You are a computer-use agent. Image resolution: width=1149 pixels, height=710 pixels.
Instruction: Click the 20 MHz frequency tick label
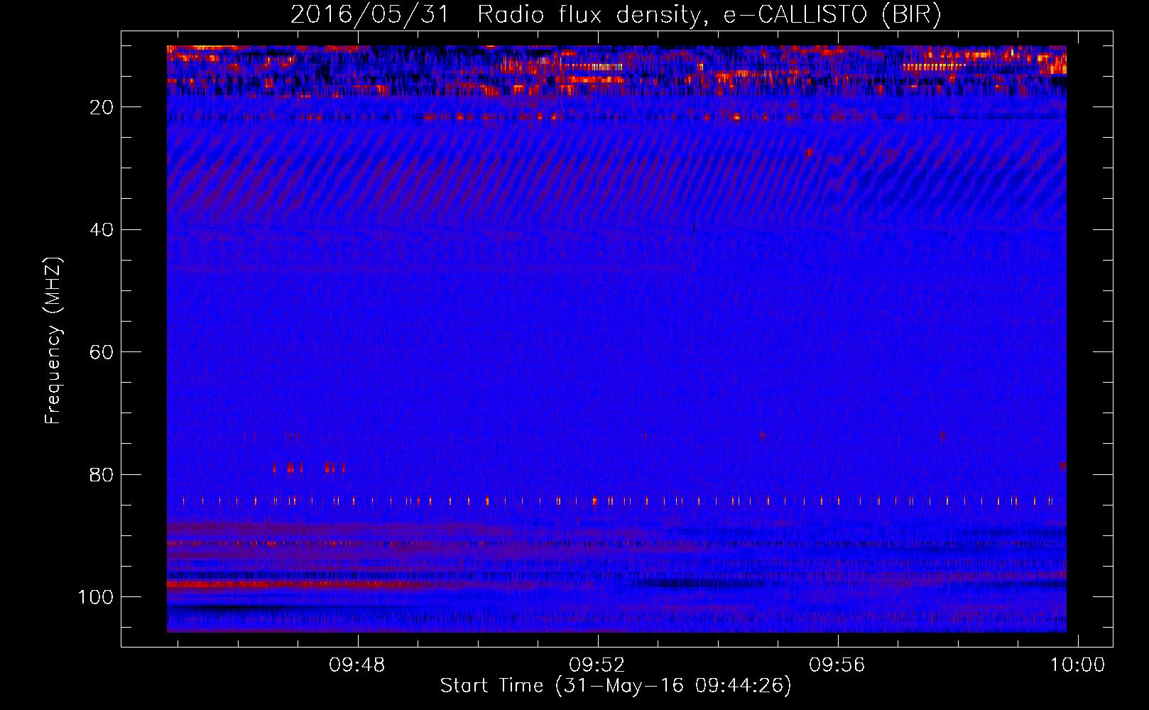[x=103, y=107]
